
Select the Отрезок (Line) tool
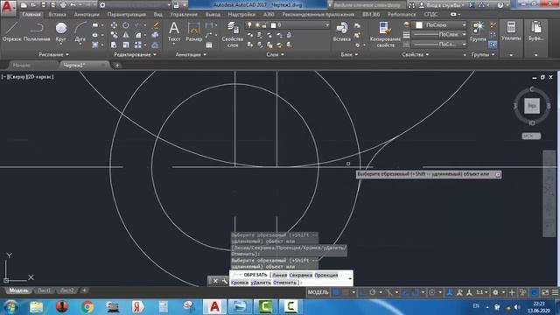click(x=11, y=31)
